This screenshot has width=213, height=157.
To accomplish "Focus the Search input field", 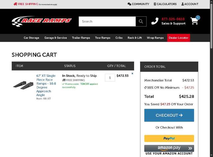I will 107,22.
